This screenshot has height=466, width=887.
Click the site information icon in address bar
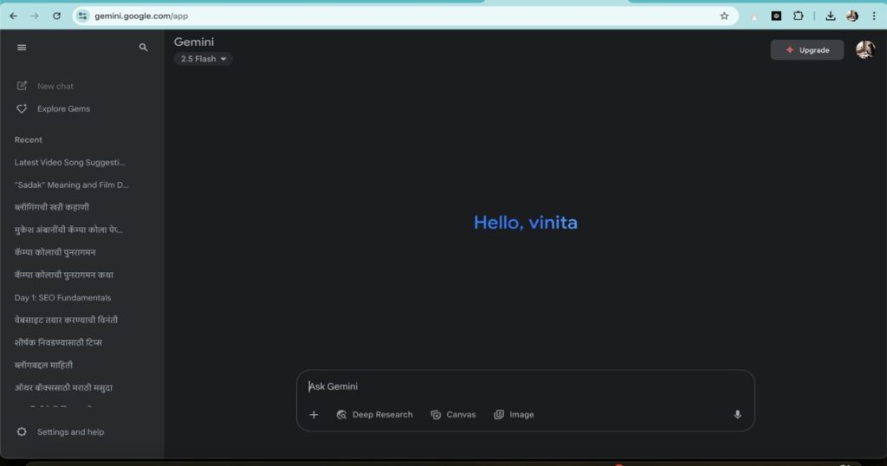point(82,16)
